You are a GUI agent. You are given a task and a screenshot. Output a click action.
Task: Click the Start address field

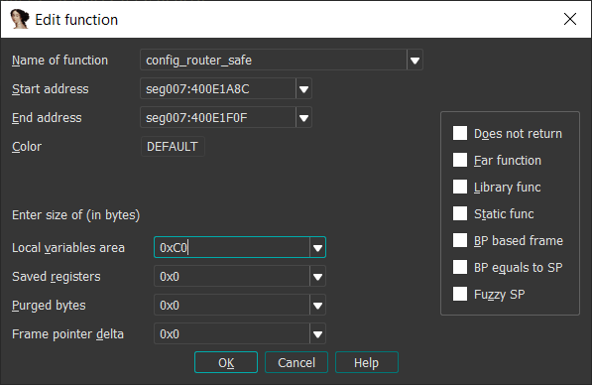point(218,88)
